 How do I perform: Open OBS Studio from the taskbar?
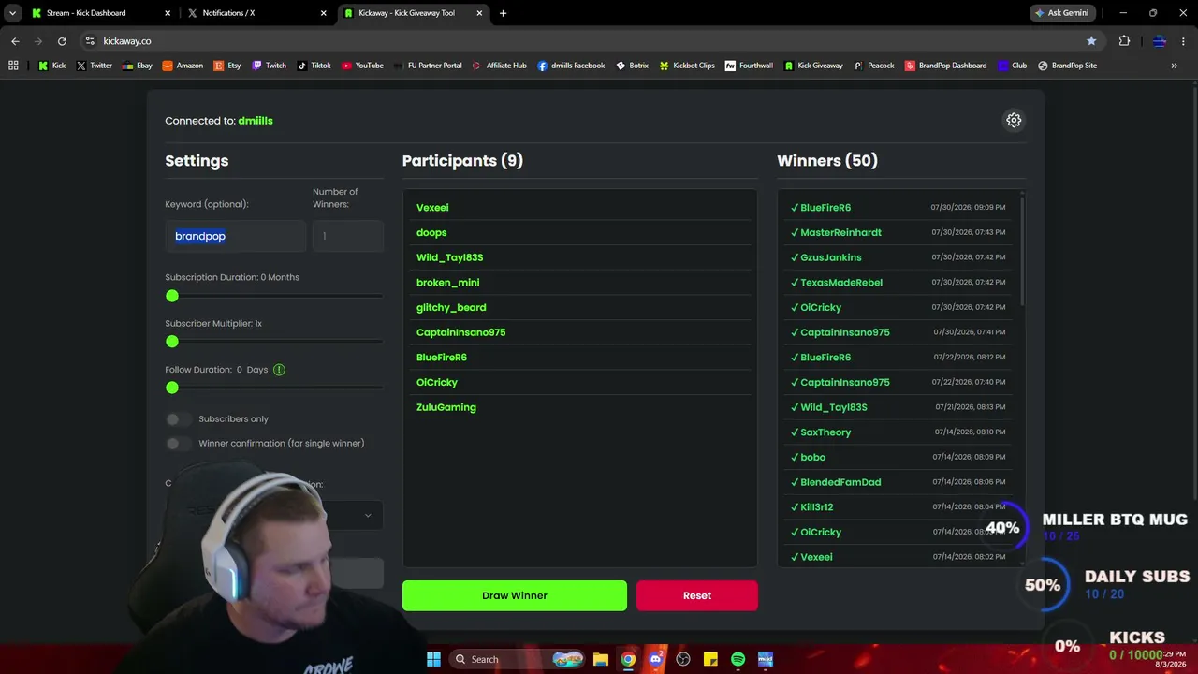tap(683, 659)
